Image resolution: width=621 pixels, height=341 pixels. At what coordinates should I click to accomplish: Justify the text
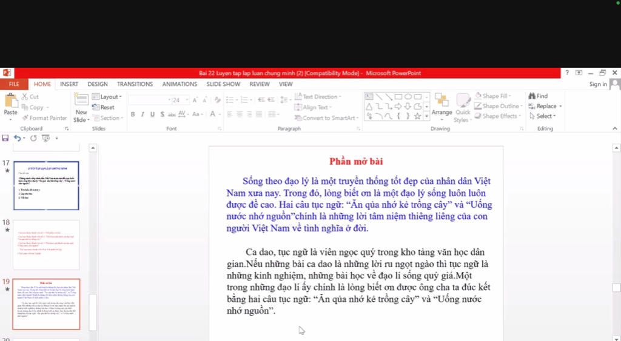click(x=259, y=114)
